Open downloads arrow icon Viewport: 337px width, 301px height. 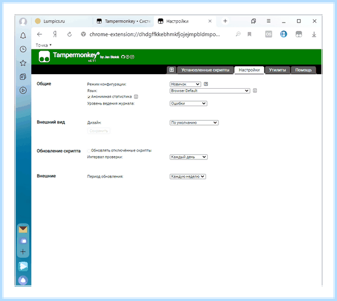coord(314,34)
